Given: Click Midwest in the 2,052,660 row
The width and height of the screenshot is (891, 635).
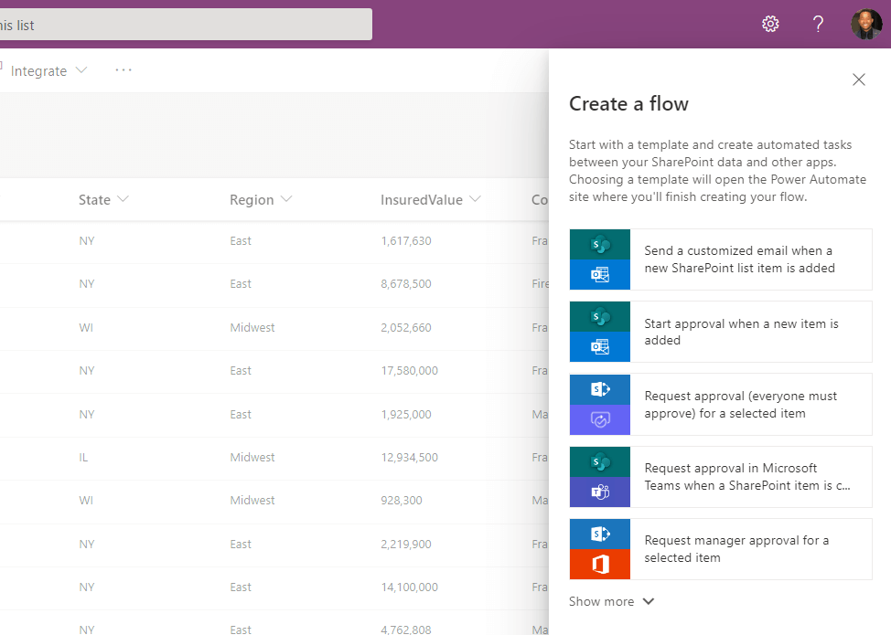Looking at the screenshot, I should pyautogui.click(x=252, y=327).
